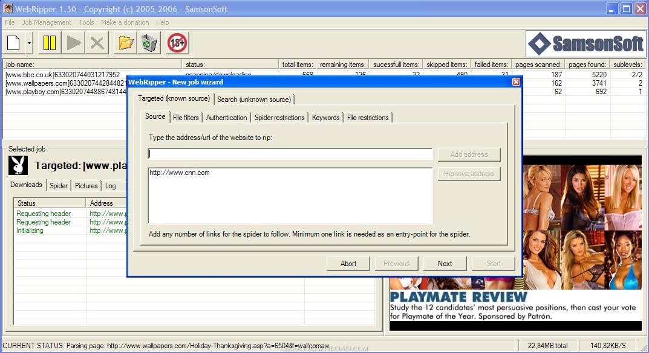
Task: Click the new job document icon
Action: (13, 42)
